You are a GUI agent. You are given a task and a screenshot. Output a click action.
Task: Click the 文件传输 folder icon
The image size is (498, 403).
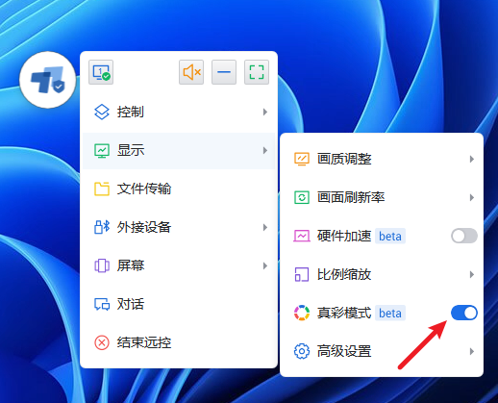tap(102, 189)
